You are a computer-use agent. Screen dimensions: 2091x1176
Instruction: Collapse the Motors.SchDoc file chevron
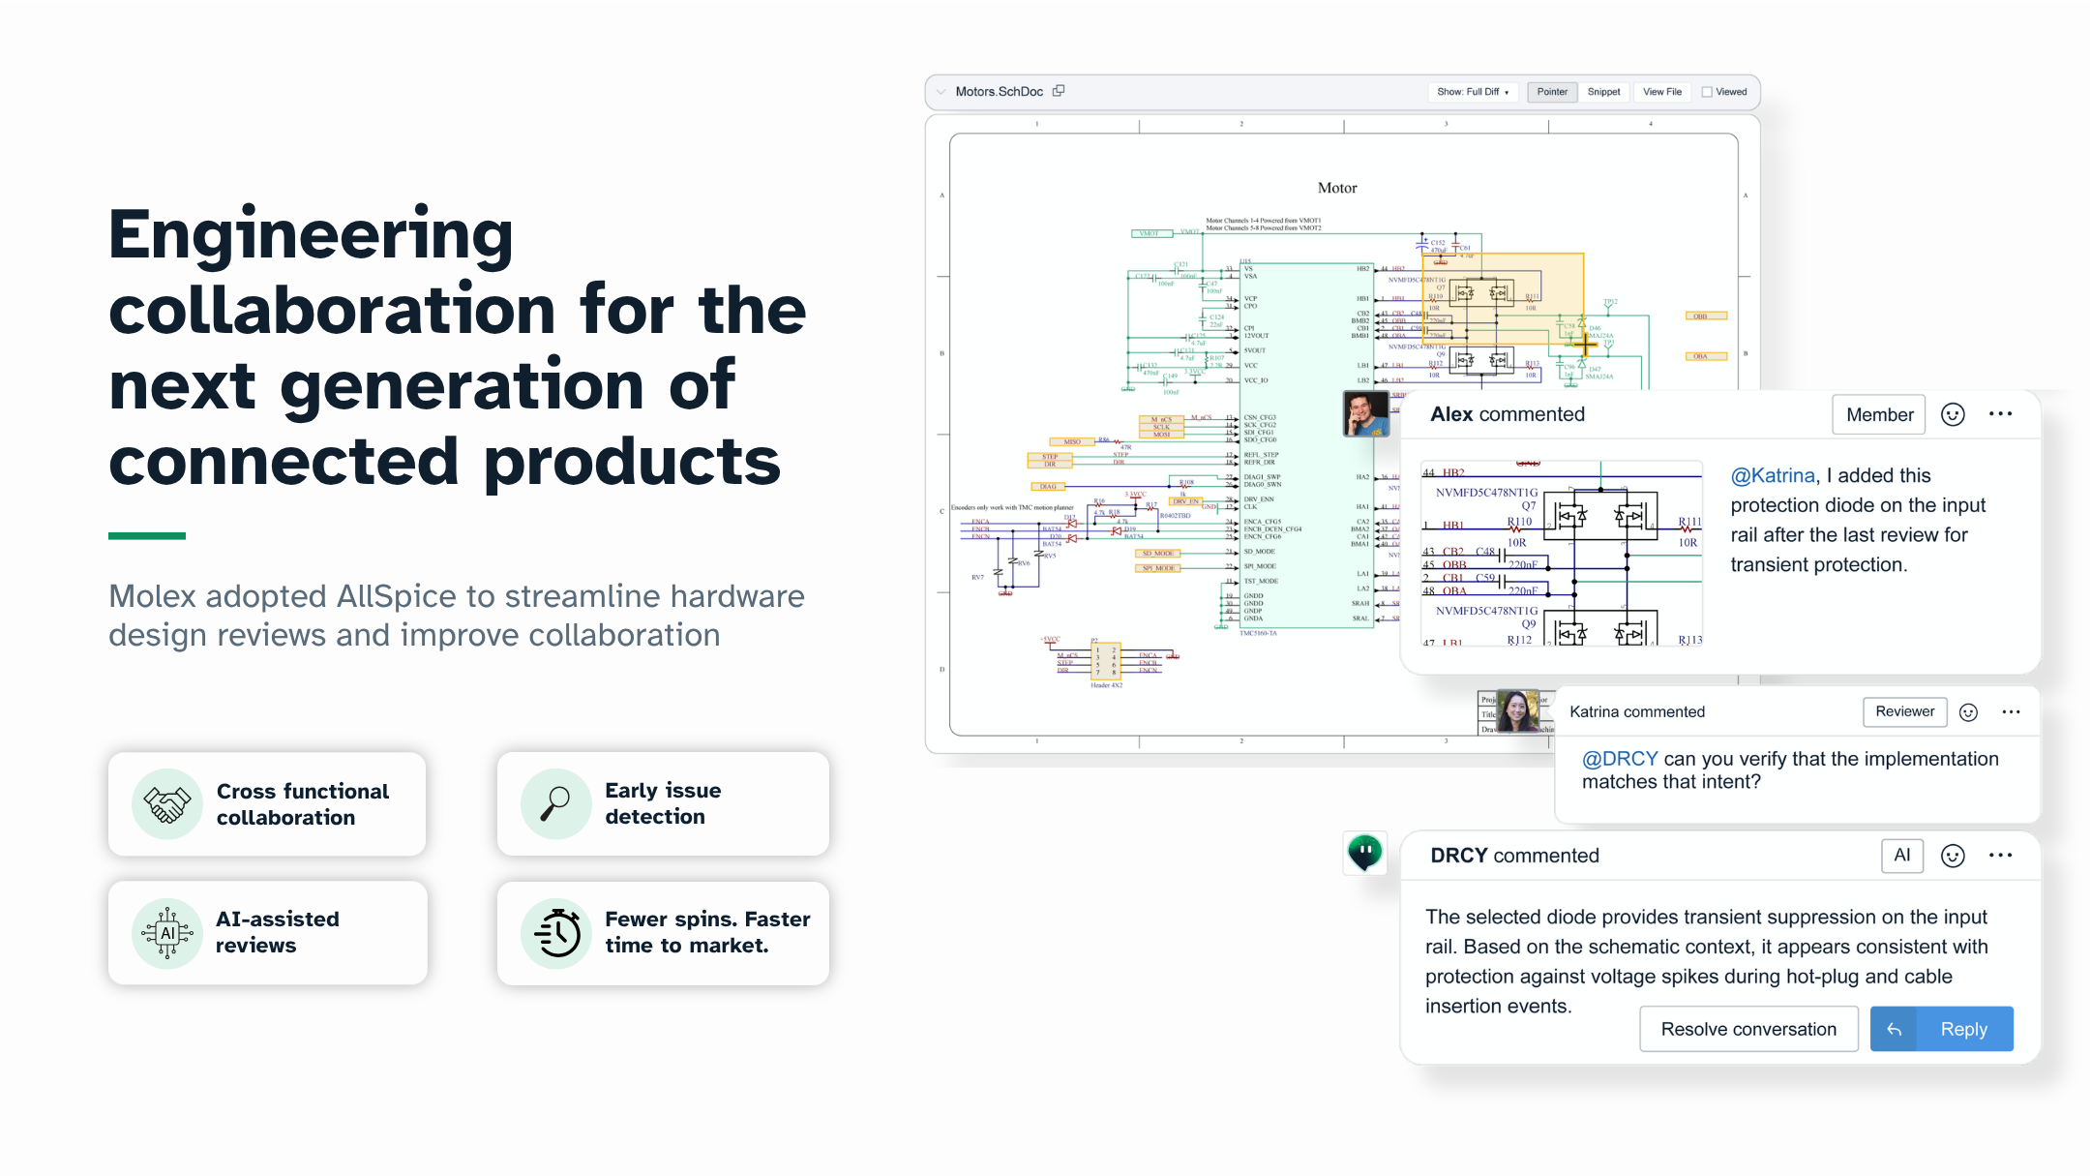tap(941, 92)
